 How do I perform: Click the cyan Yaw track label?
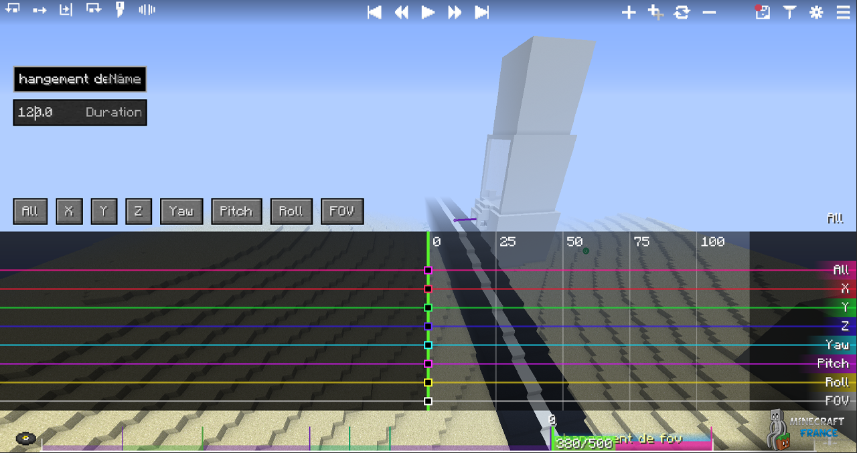[837, 345]
